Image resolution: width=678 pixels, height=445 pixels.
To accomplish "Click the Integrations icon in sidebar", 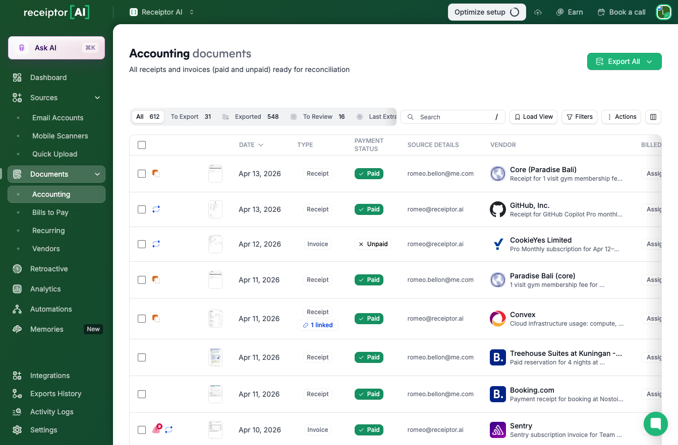I will click(x=17, y=376).
